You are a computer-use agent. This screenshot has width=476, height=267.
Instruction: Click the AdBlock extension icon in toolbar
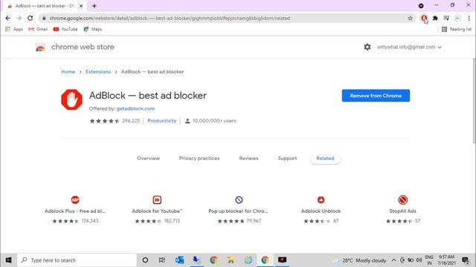[x=424, y=18]
